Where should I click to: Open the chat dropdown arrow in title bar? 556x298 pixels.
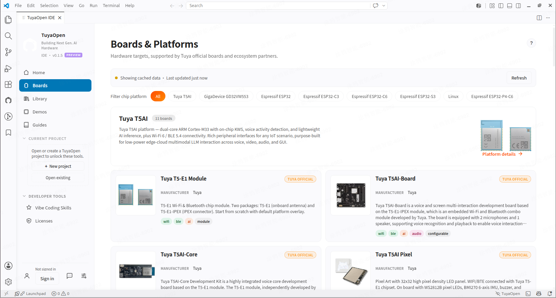384,6
